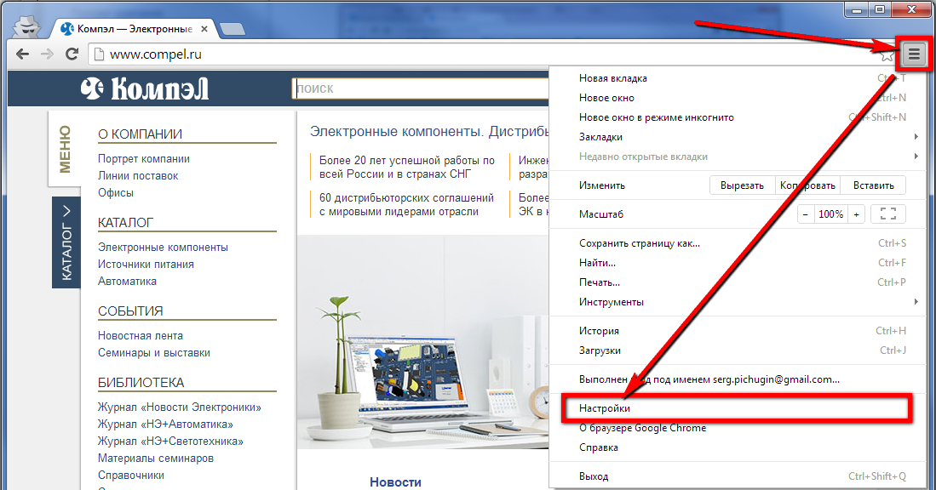
Task: Bookmark the page with the star icon
Action: (887, 55)
